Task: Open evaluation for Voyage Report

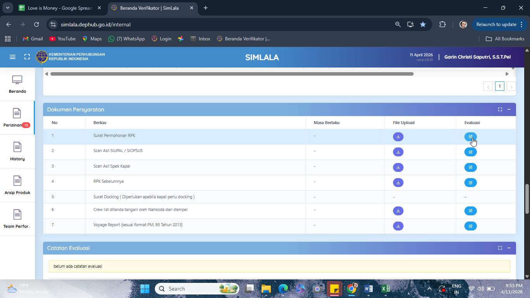Action: click(470, 226)
